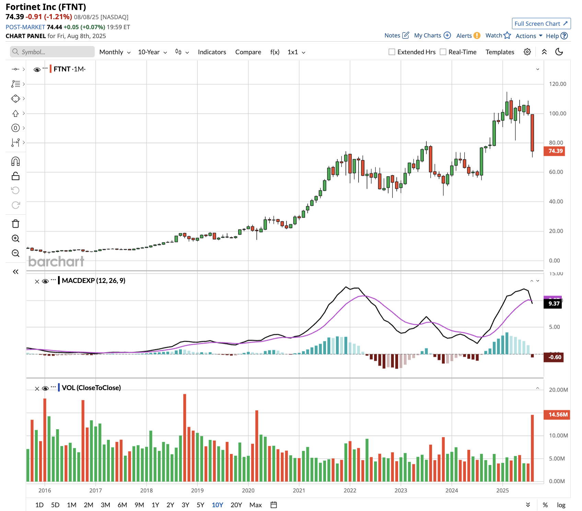Hide the VOL indicator
Viewport: 582px width, 511px height.
click(x=45, y=389)
